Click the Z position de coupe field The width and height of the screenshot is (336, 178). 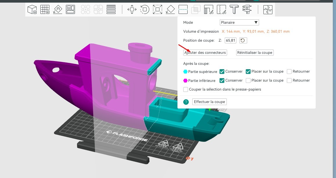point(231,40)
